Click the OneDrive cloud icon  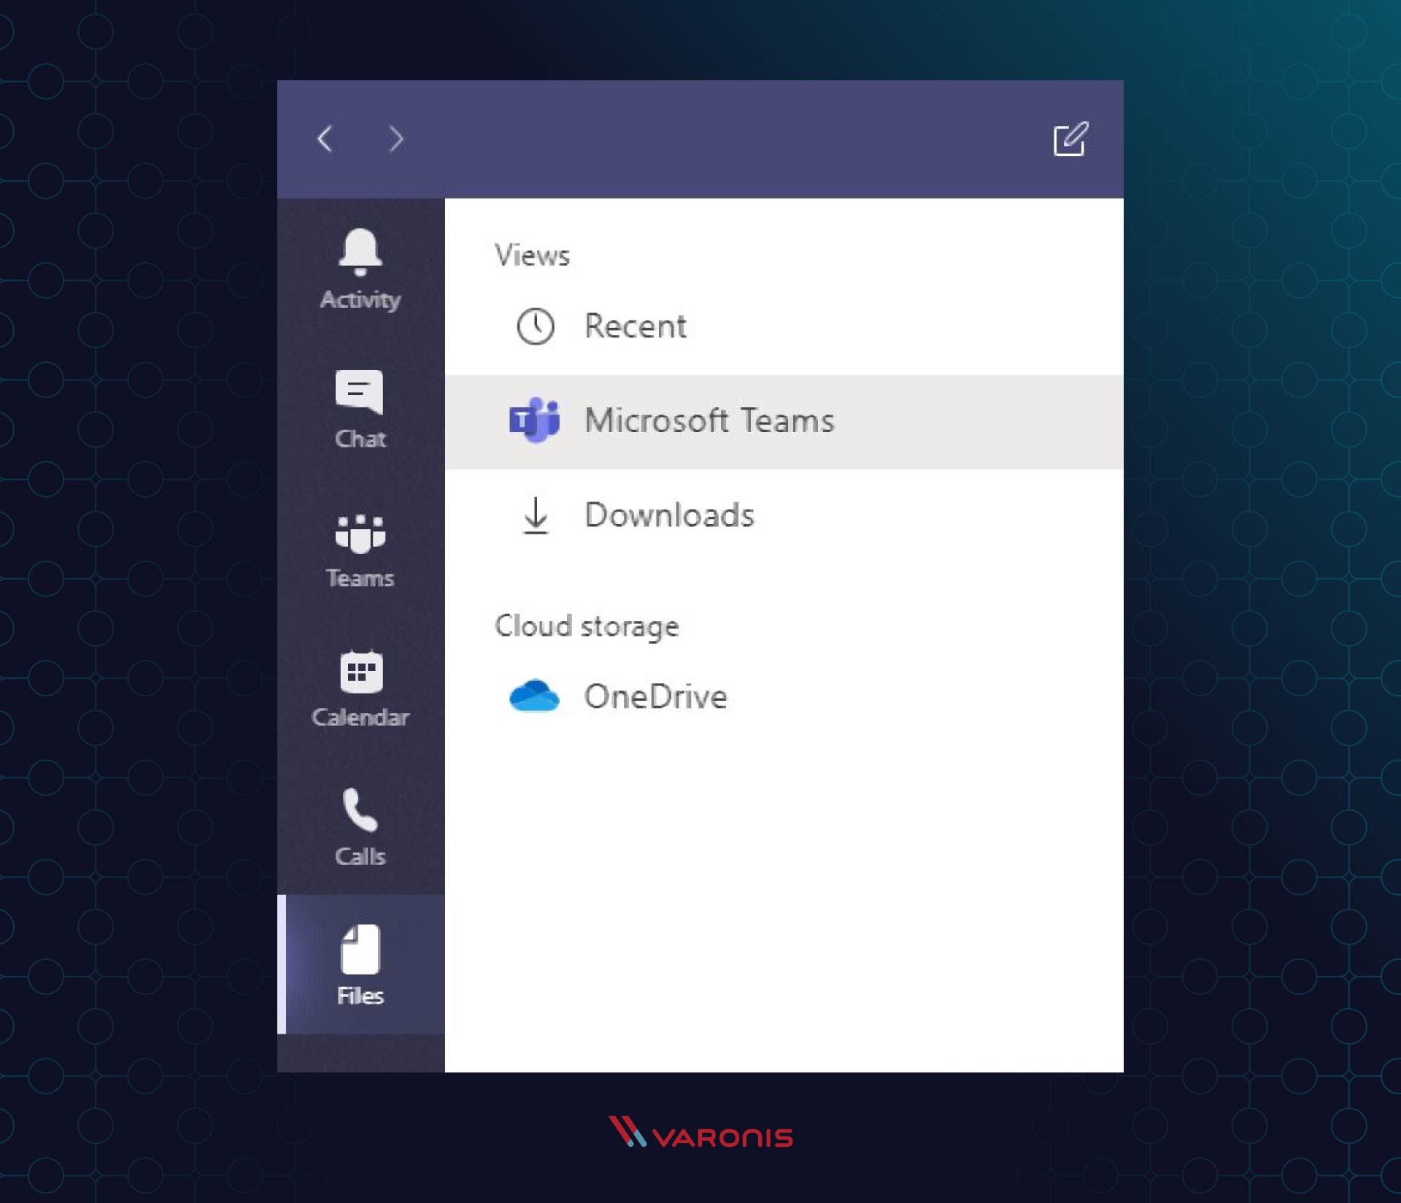[531, 695]
